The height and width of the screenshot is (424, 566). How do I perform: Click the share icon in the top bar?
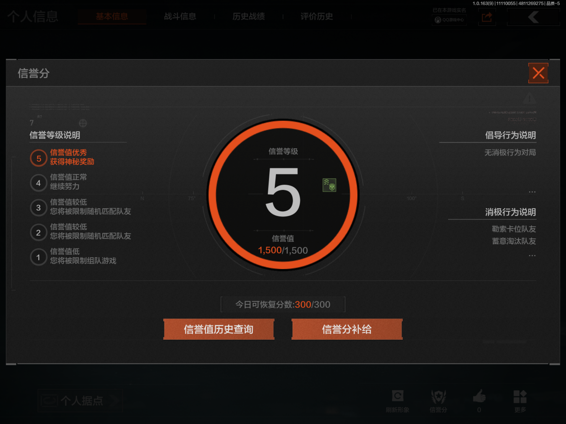(487, 17)
